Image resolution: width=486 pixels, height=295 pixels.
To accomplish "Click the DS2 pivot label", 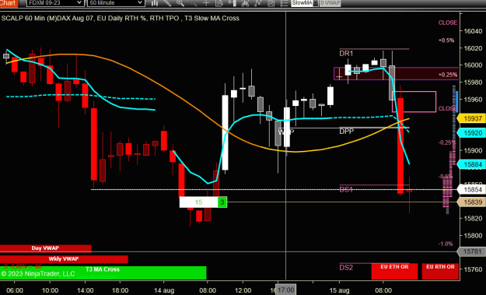I will tap(346, 268).
